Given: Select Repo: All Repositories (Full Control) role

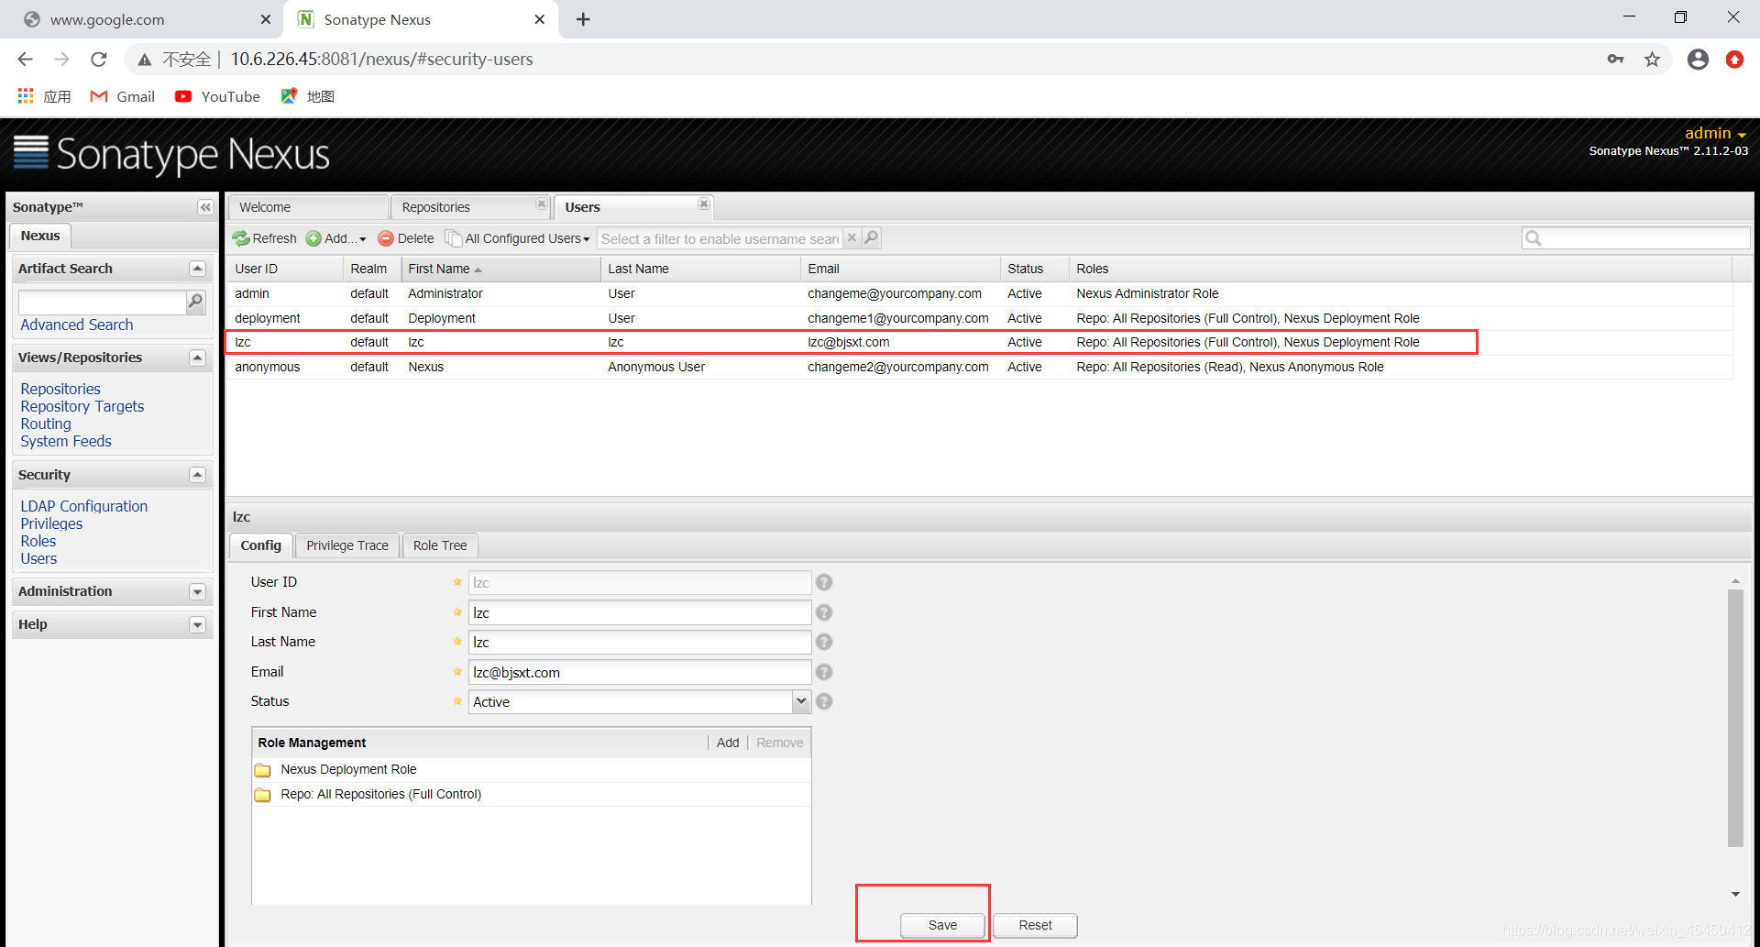Looking at the screenshot, I should click(531, 794).
